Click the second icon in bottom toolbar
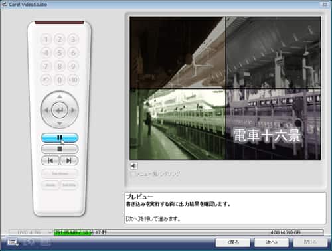This screenshot has height=251, width=332. click(x=29, y=242)
